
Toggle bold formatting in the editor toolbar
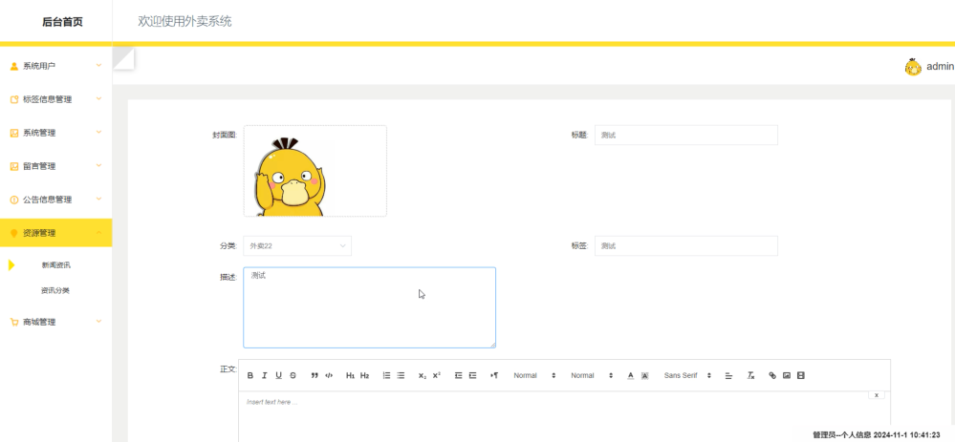[x=250, y=376]
